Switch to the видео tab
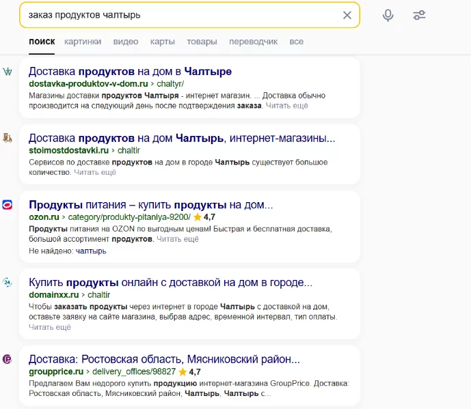 coord(126,42)
